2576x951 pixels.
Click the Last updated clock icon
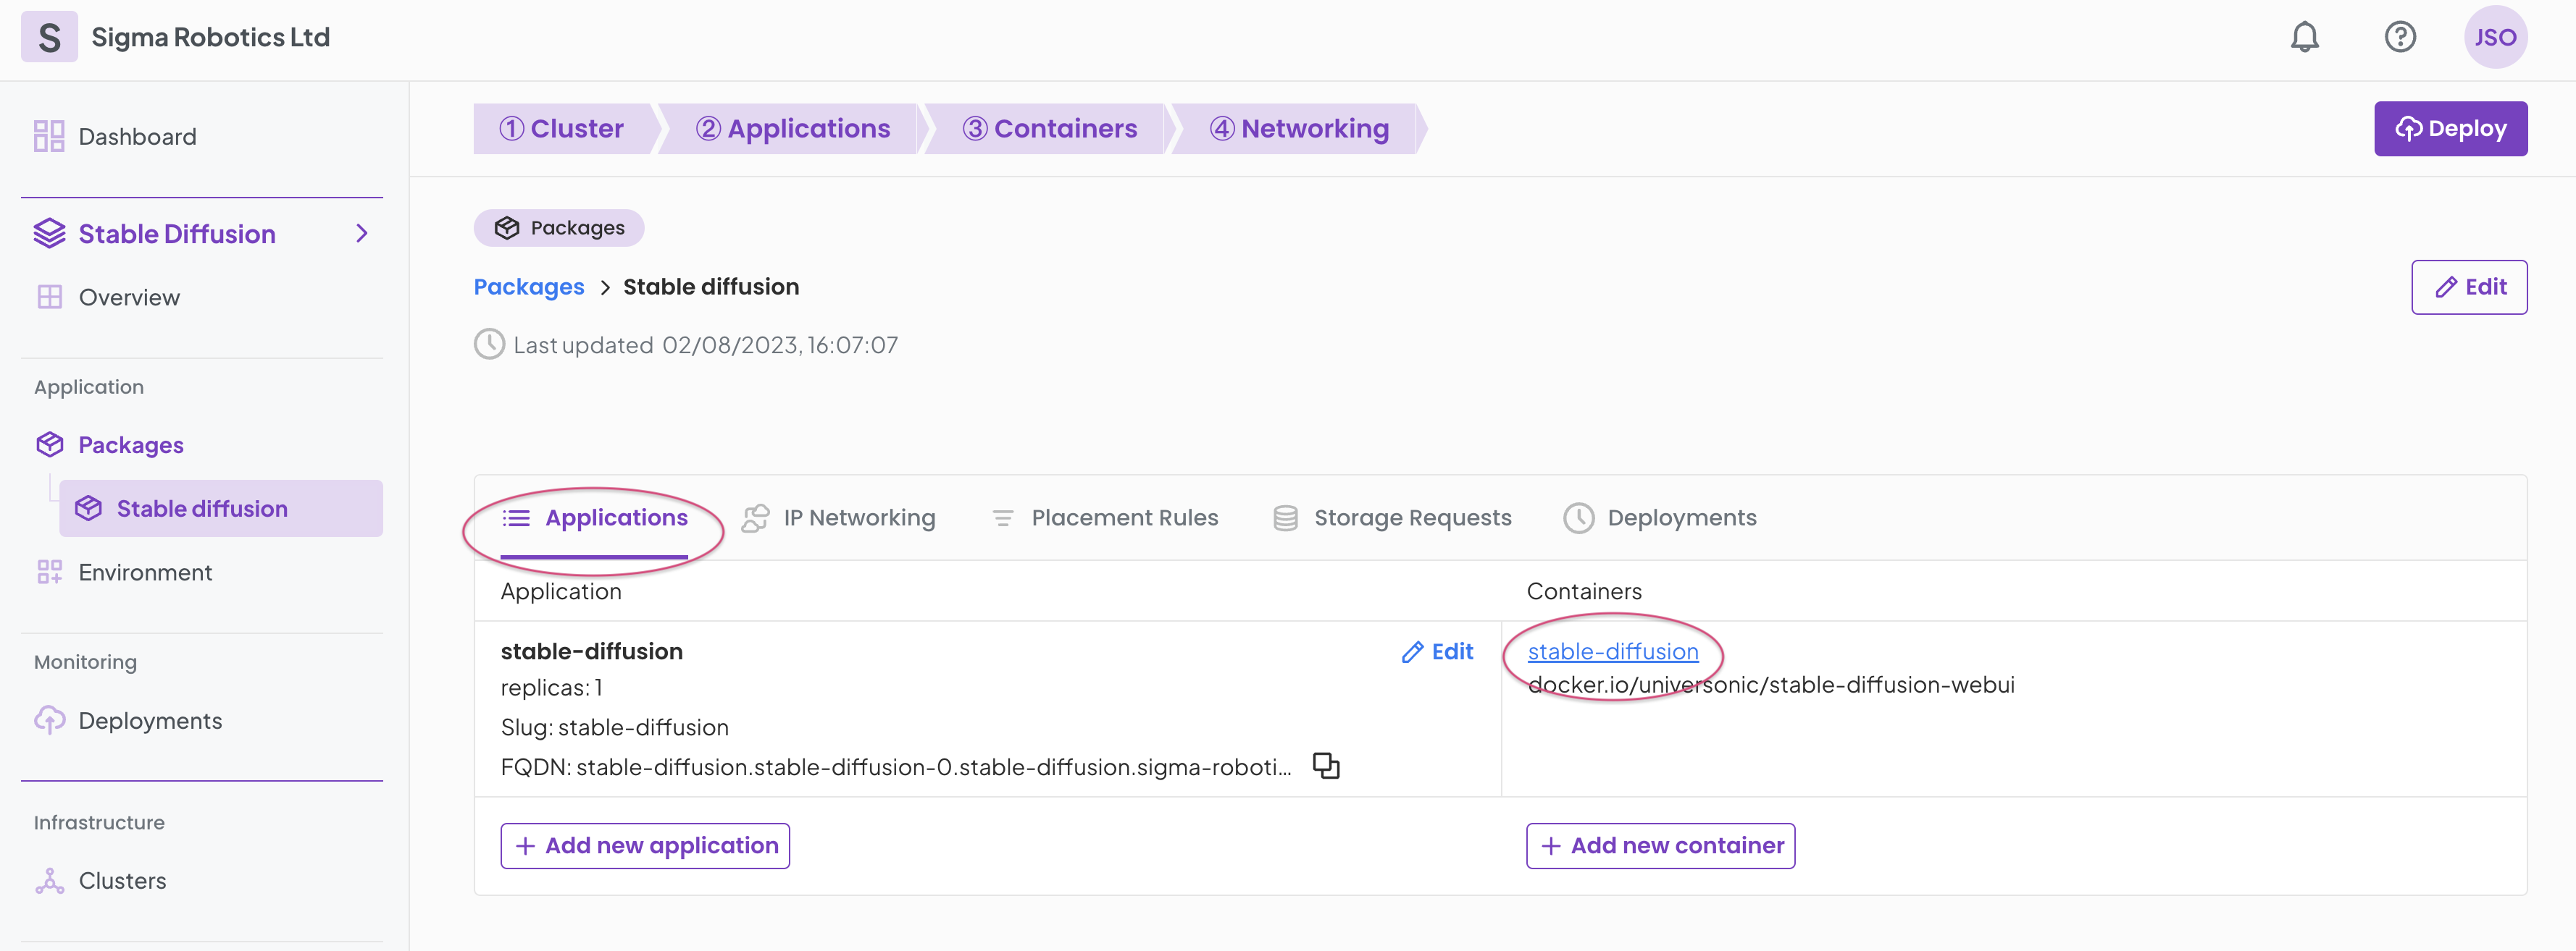[489, 345]
